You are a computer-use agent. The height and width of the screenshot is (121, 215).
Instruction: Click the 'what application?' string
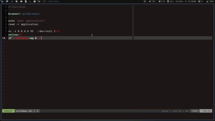click(x=31, y=21)
